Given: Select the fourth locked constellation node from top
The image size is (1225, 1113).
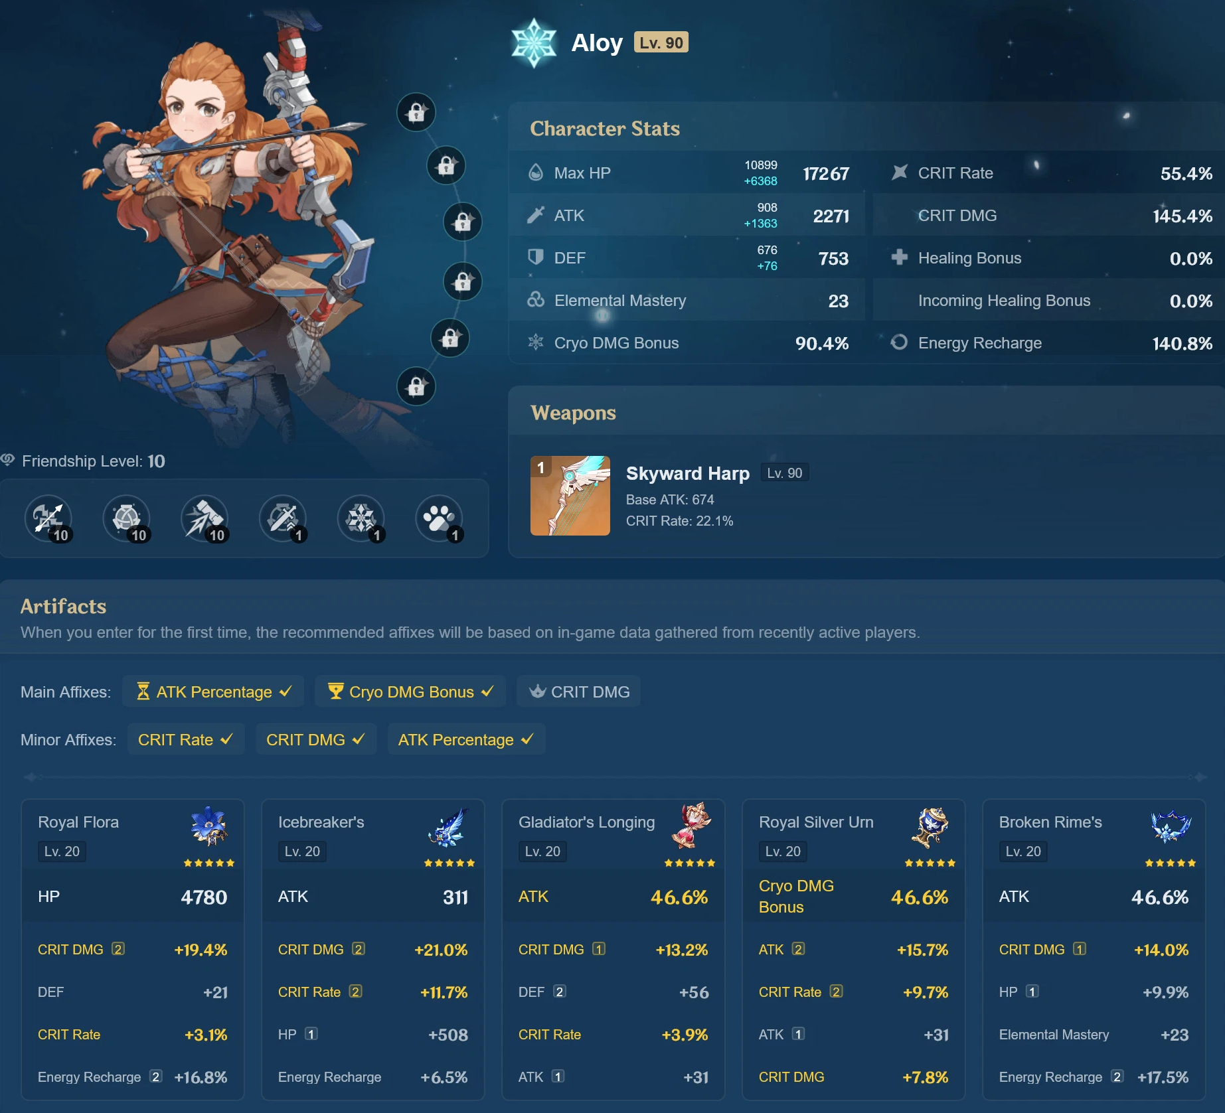Looking at the screenshot, I should point(463,282).
